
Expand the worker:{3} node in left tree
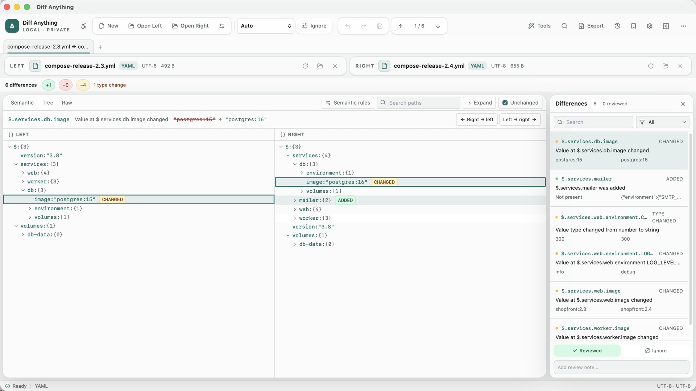(23, 182)
